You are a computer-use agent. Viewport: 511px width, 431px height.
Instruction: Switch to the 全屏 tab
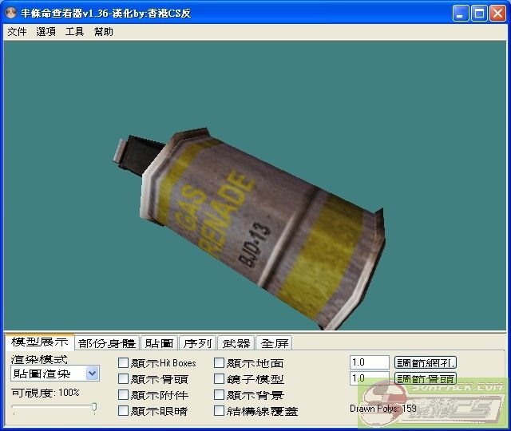click(x=275, y=343)
